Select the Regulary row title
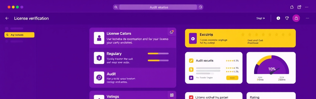Viewport: 316px width, 99px height. pos(114,54)
